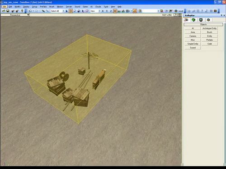
Task: Click the Undo arrow icon
Action: click(x=30, y=11)
